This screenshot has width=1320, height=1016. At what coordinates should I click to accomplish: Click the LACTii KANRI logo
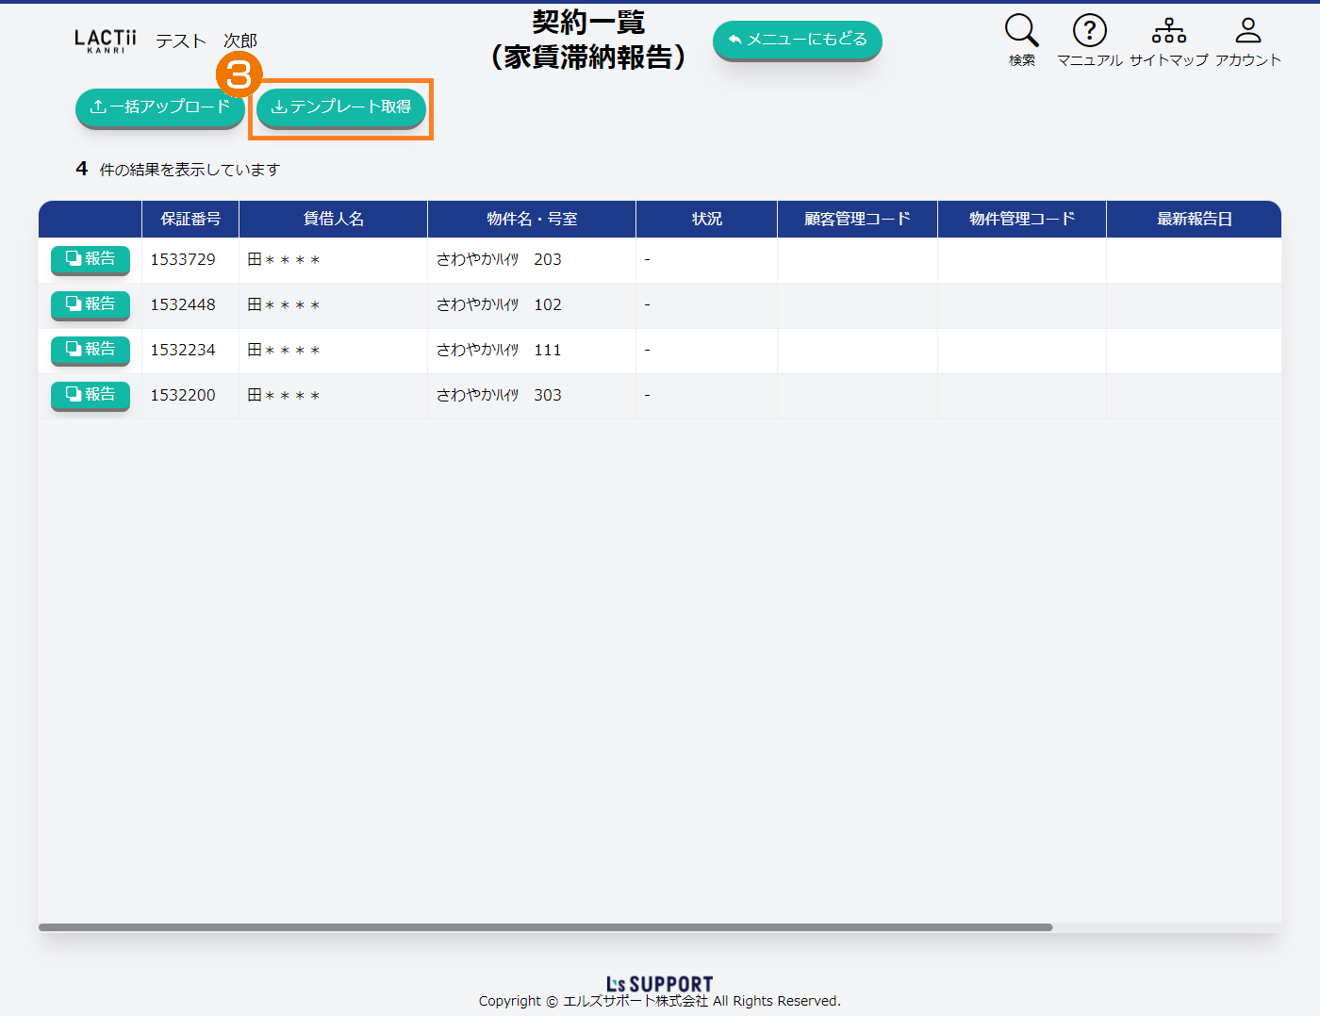(x=106, y=41)
